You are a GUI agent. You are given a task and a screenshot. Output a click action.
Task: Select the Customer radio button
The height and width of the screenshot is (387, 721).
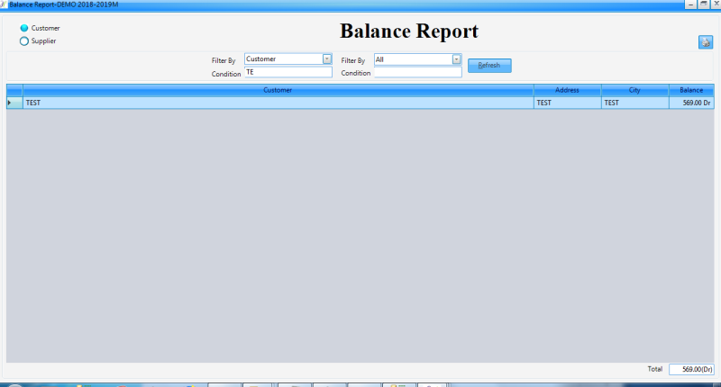click(24, 28)
